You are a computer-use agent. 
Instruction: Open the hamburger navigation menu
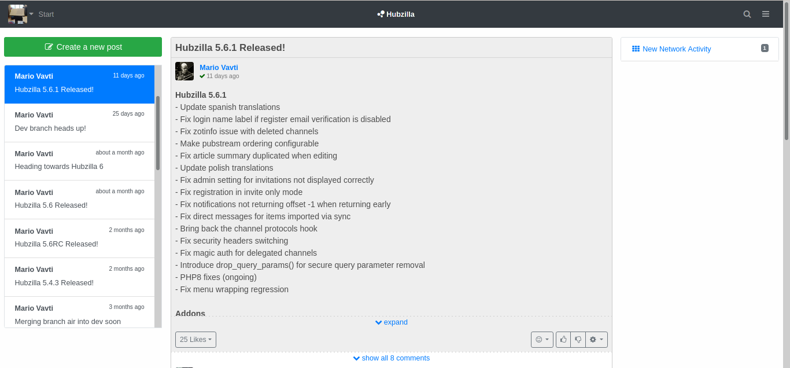click(x=766, y=14)
